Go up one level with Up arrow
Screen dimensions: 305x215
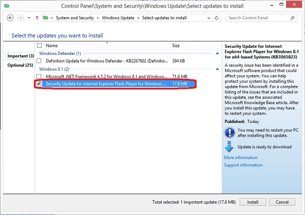[x=37, y=18]
